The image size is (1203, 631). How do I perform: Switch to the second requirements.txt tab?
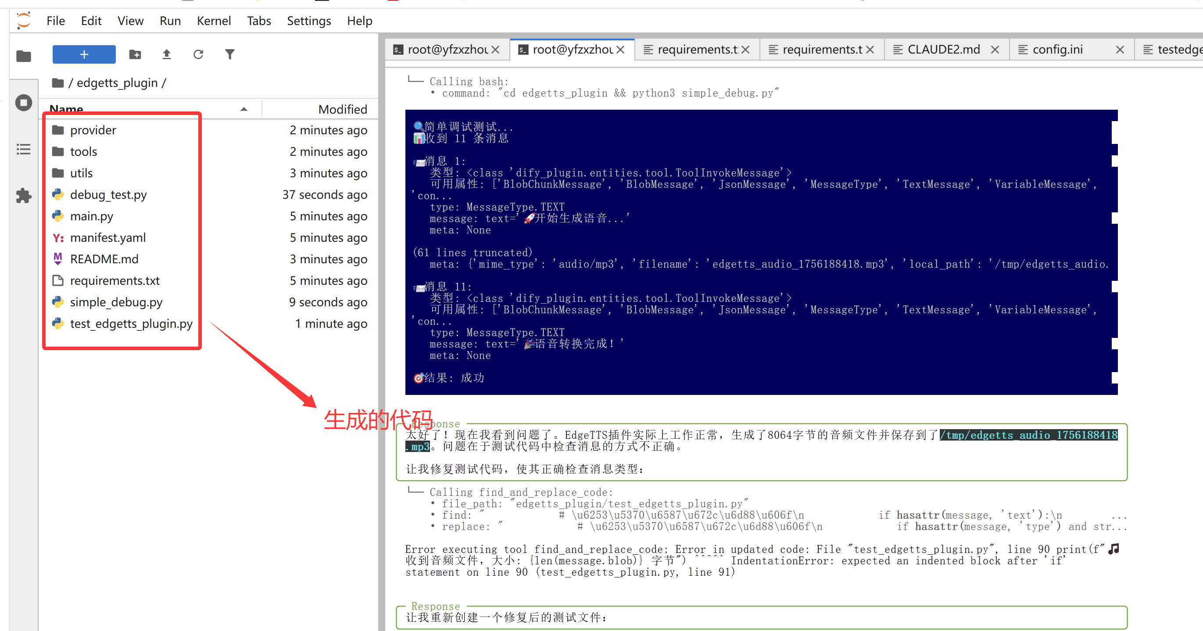coord(822,50)
